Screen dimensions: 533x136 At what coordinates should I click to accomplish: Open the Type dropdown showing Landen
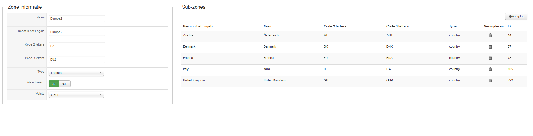[x=76, y=73]
